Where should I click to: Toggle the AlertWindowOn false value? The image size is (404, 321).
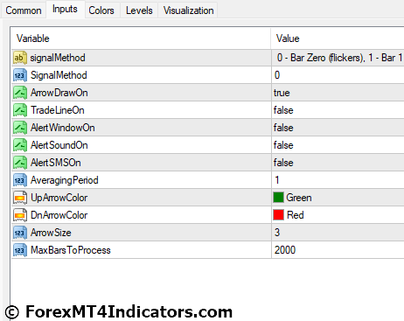283,128
